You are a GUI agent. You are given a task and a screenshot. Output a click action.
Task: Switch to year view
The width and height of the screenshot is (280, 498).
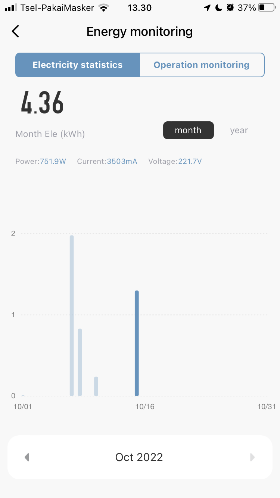239,130
